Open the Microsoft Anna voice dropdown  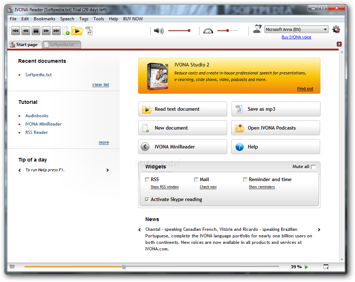(296, 29)
